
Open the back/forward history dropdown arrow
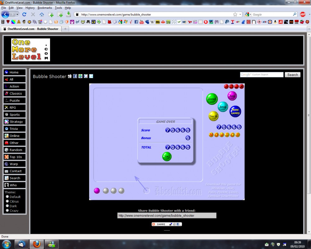pyautogui.click(x=17, y=15)
